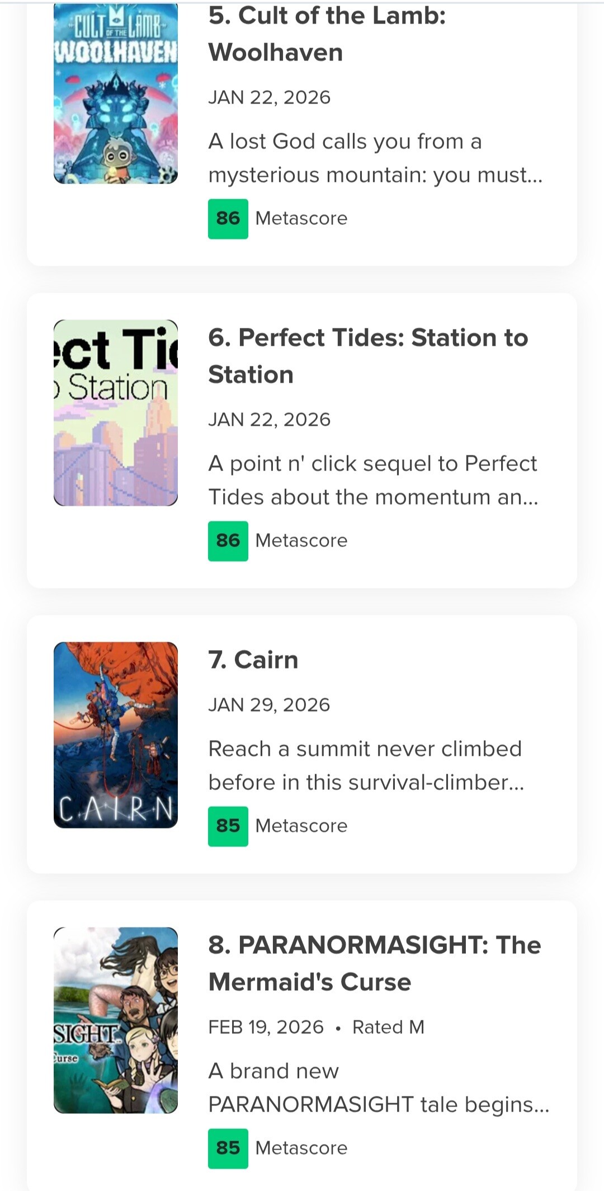This screenshot has width=604, height=1191.
Task: Tap PARANORMASIGHT's 85 Metascore badge
Action: click(228, 1148)
